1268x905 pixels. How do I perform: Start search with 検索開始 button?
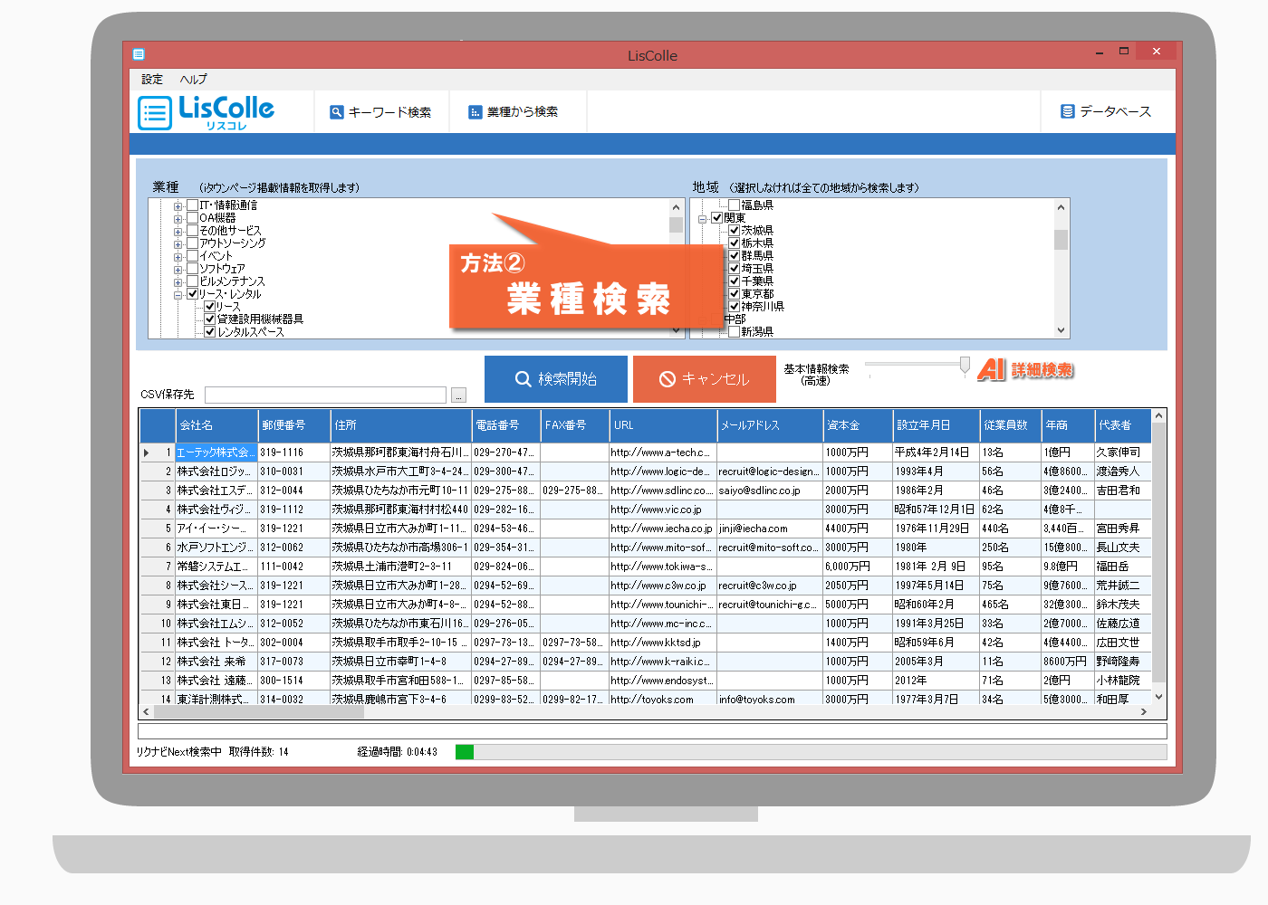click(556, 379)
